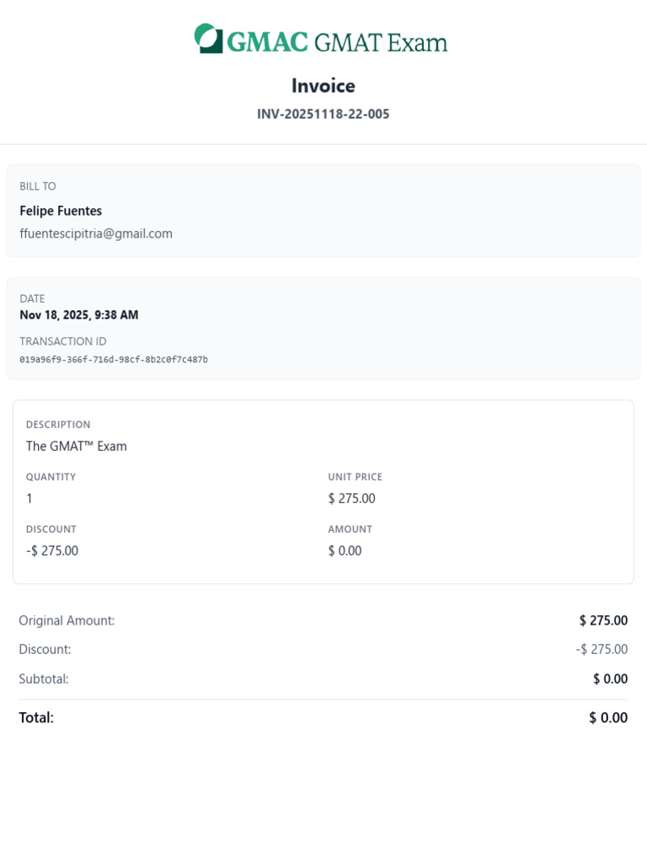The image size is (647, 863).
Task: Select the name Felipe Fuentes
Action: coord(61,211)
